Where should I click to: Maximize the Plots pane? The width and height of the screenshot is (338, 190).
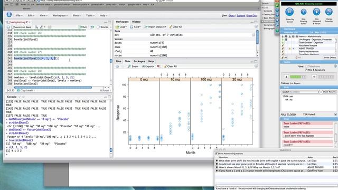(256, 62)
